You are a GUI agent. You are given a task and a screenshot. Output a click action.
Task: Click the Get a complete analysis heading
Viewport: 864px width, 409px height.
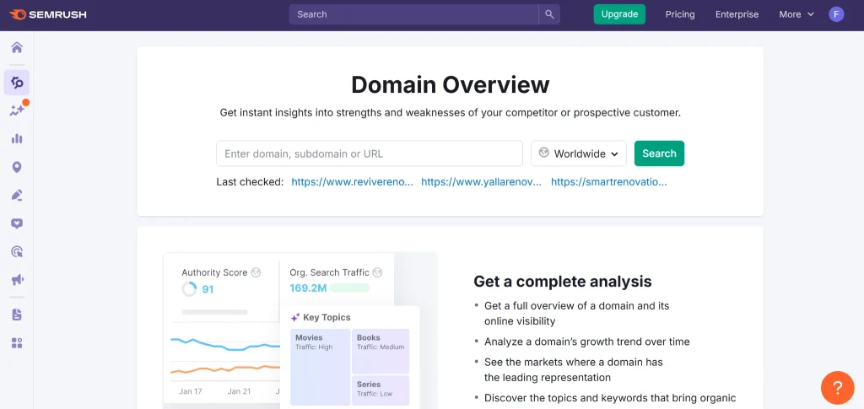click(x=563, y=282)
